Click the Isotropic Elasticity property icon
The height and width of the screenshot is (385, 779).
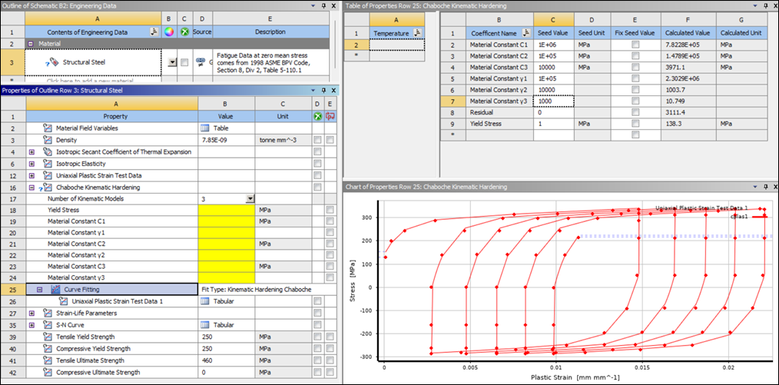tap(47, 164)
